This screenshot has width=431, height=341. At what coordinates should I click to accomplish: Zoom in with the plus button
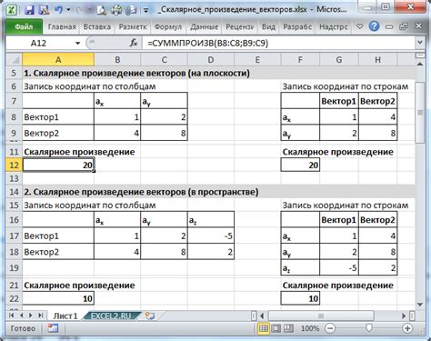pos(407,328)
